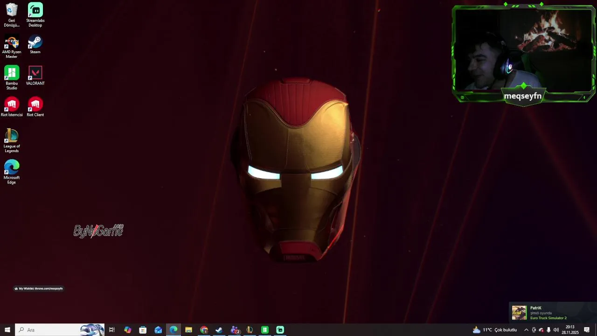Open Copilot from the taskbar
Image resolution: width=597 pixels, height=336 pixels.
point(128,330)
